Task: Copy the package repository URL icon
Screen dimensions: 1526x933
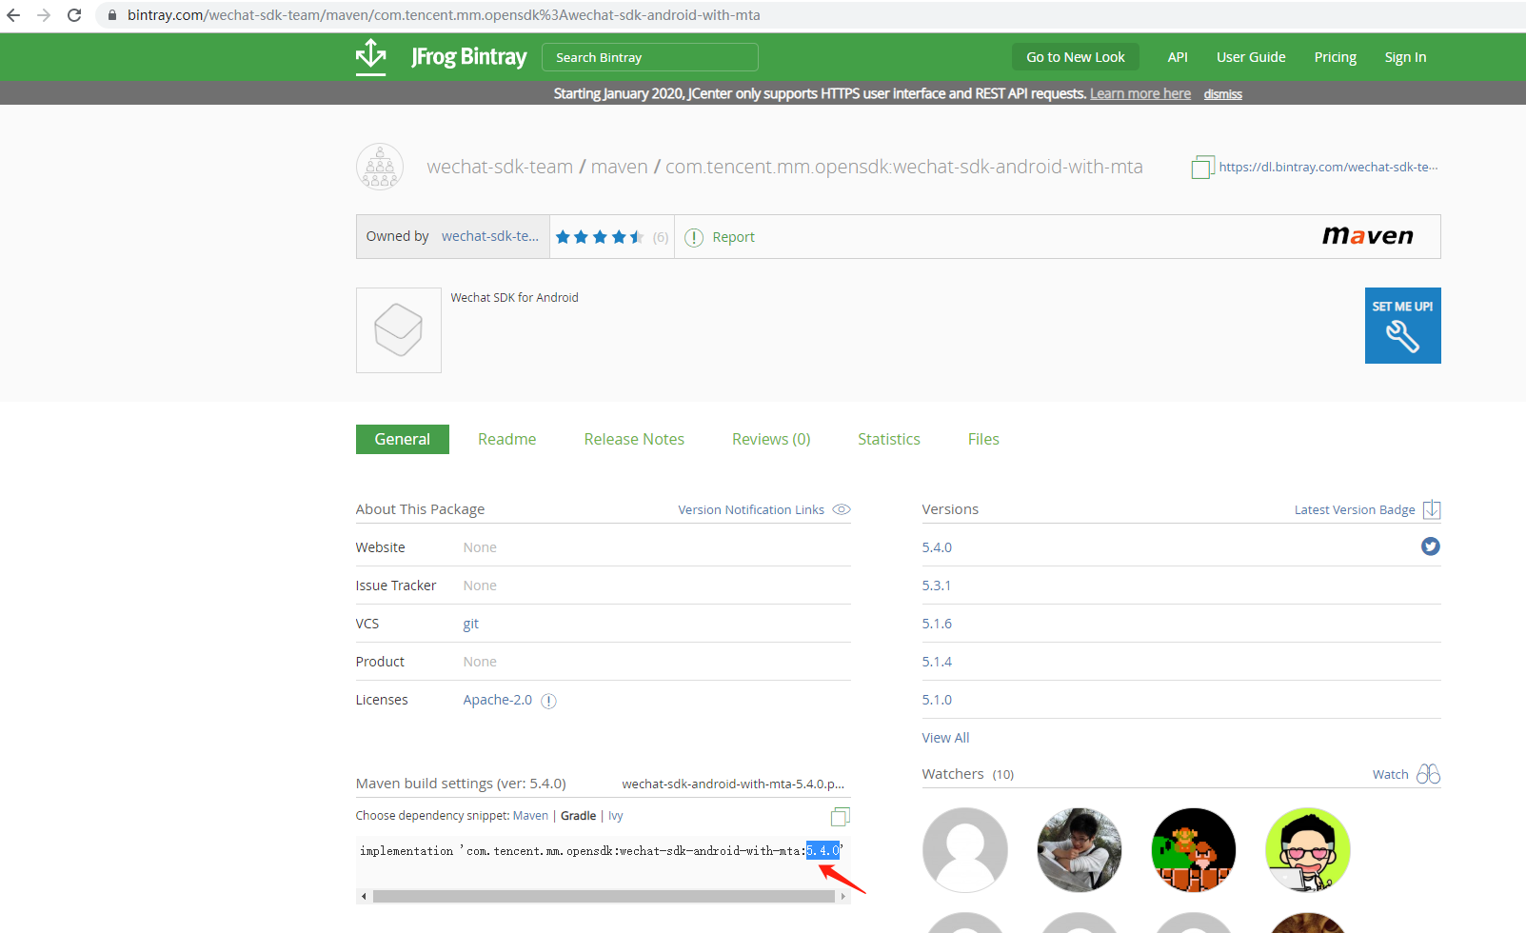Action: click(1201, 166)
